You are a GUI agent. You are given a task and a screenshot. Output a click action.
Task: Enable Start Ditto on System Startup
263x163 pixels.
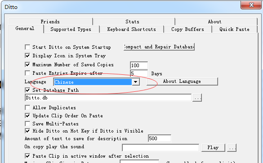point(27,47)
